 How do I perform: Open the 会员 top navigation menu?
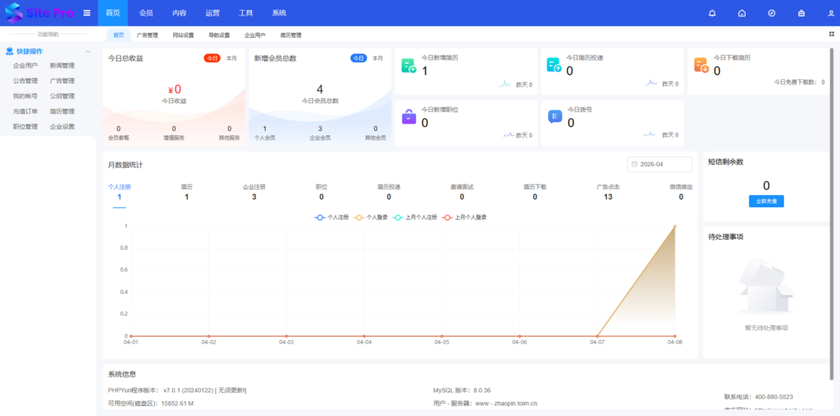point(146,13)
